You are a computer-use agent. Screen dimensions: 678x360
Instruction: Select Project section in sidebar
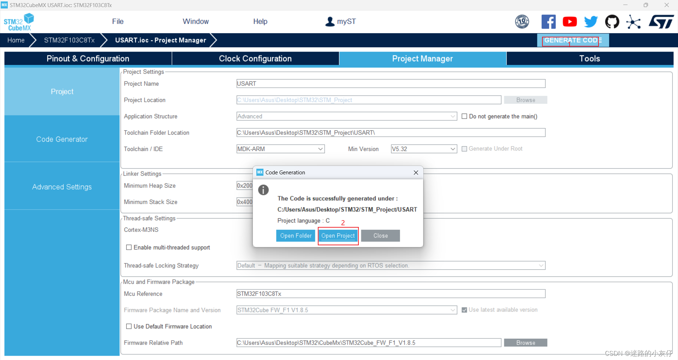click(62, 91)
